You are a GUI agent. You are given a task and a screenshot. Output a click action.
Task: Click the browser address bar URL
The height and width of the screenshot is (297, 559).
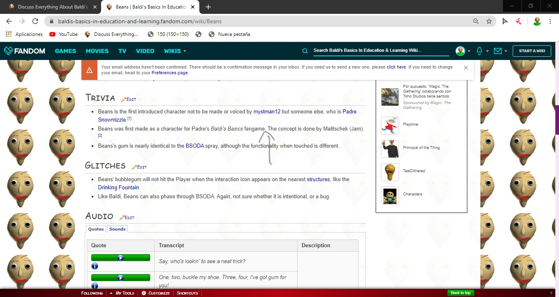point(140,21)
